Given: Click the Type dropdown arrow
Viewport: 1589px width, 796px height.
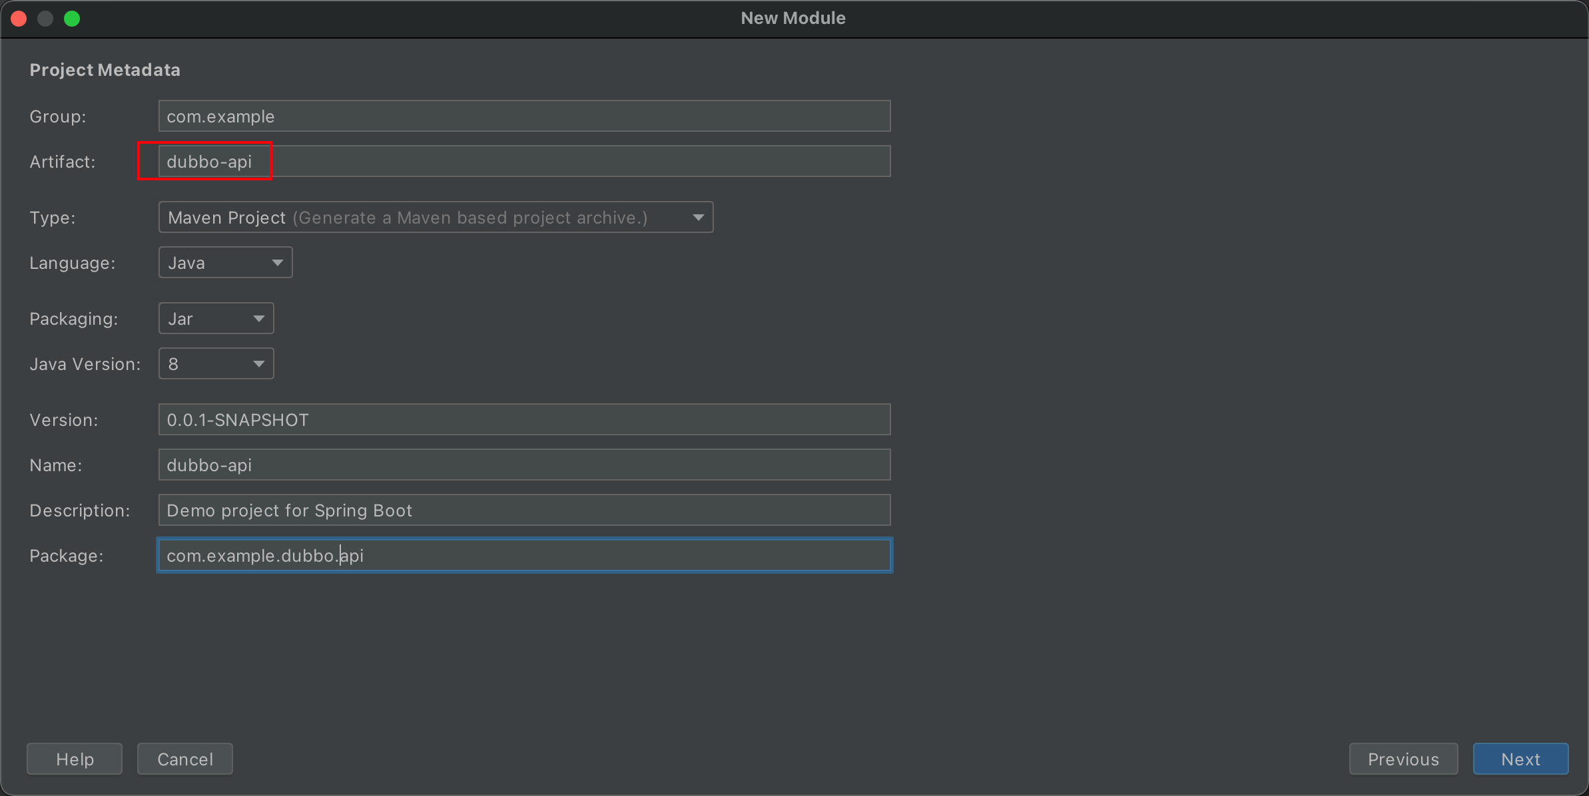Looking at the screenshot, I should tap(698, 218).
